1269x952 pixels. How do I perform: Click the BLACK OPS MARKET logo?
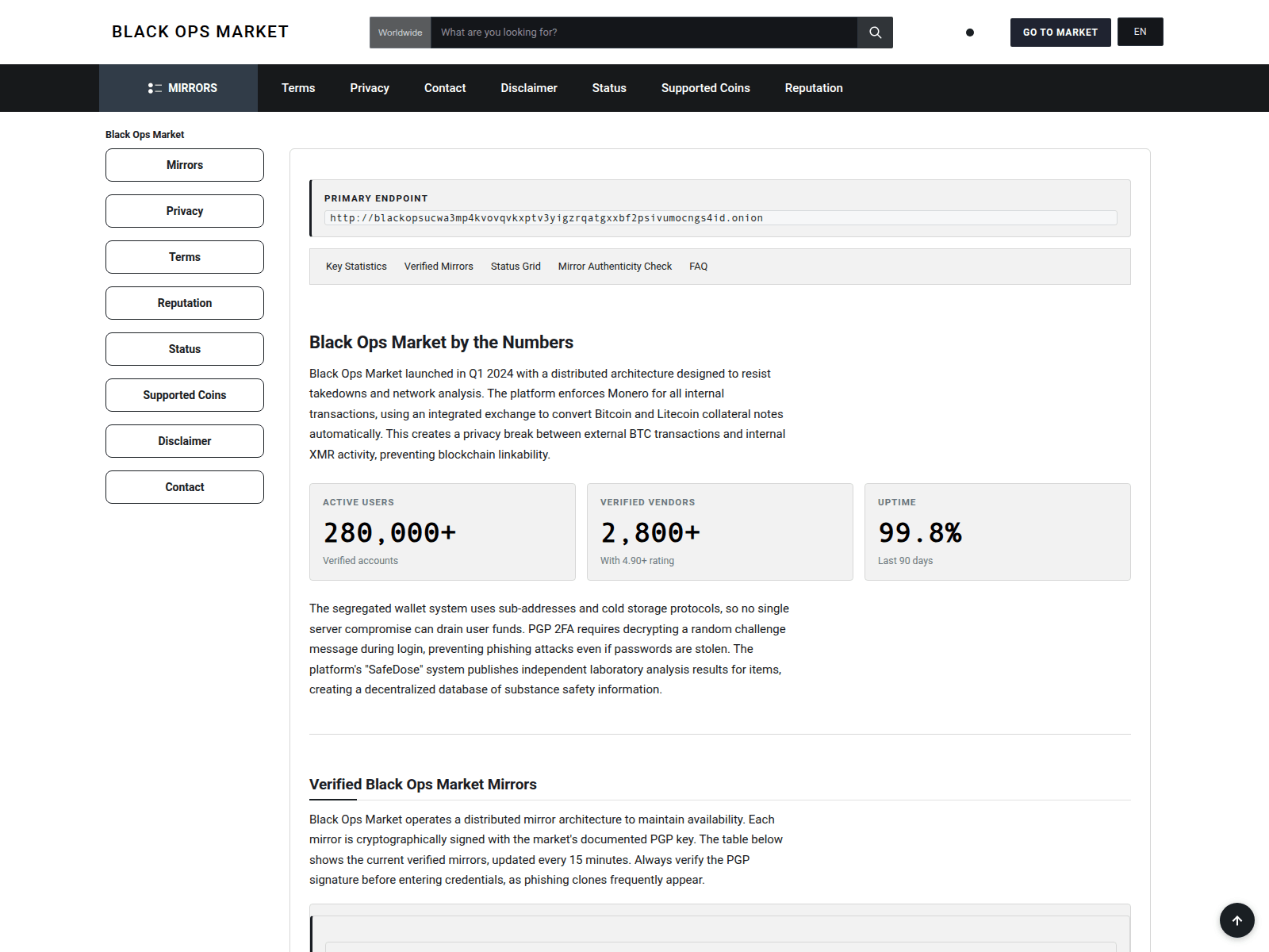pos(200,32)
